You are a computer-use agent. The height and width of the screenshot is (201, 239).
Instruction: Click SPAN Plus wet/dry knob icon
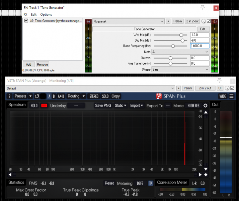pyautogui.click(x=227, y=88)
